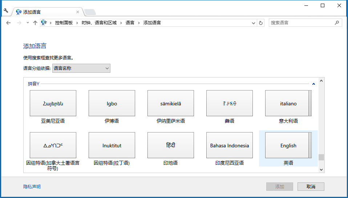Image resolution: width=348 pixels, height=198 pixels.
Task: Select the Inuktitut syllabics ᐃᓄᒃᑎᑐᑦ tile
Action: 53,145
